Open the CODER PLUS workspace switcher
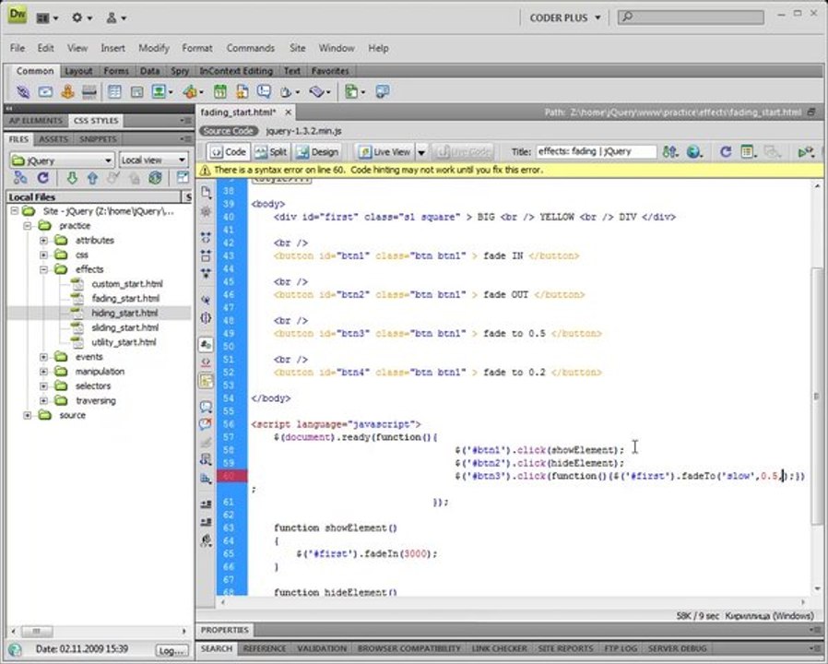 tap(565, 18)
